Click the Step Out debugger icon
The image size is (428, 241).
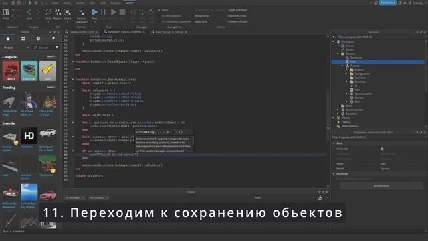[152, 13]
